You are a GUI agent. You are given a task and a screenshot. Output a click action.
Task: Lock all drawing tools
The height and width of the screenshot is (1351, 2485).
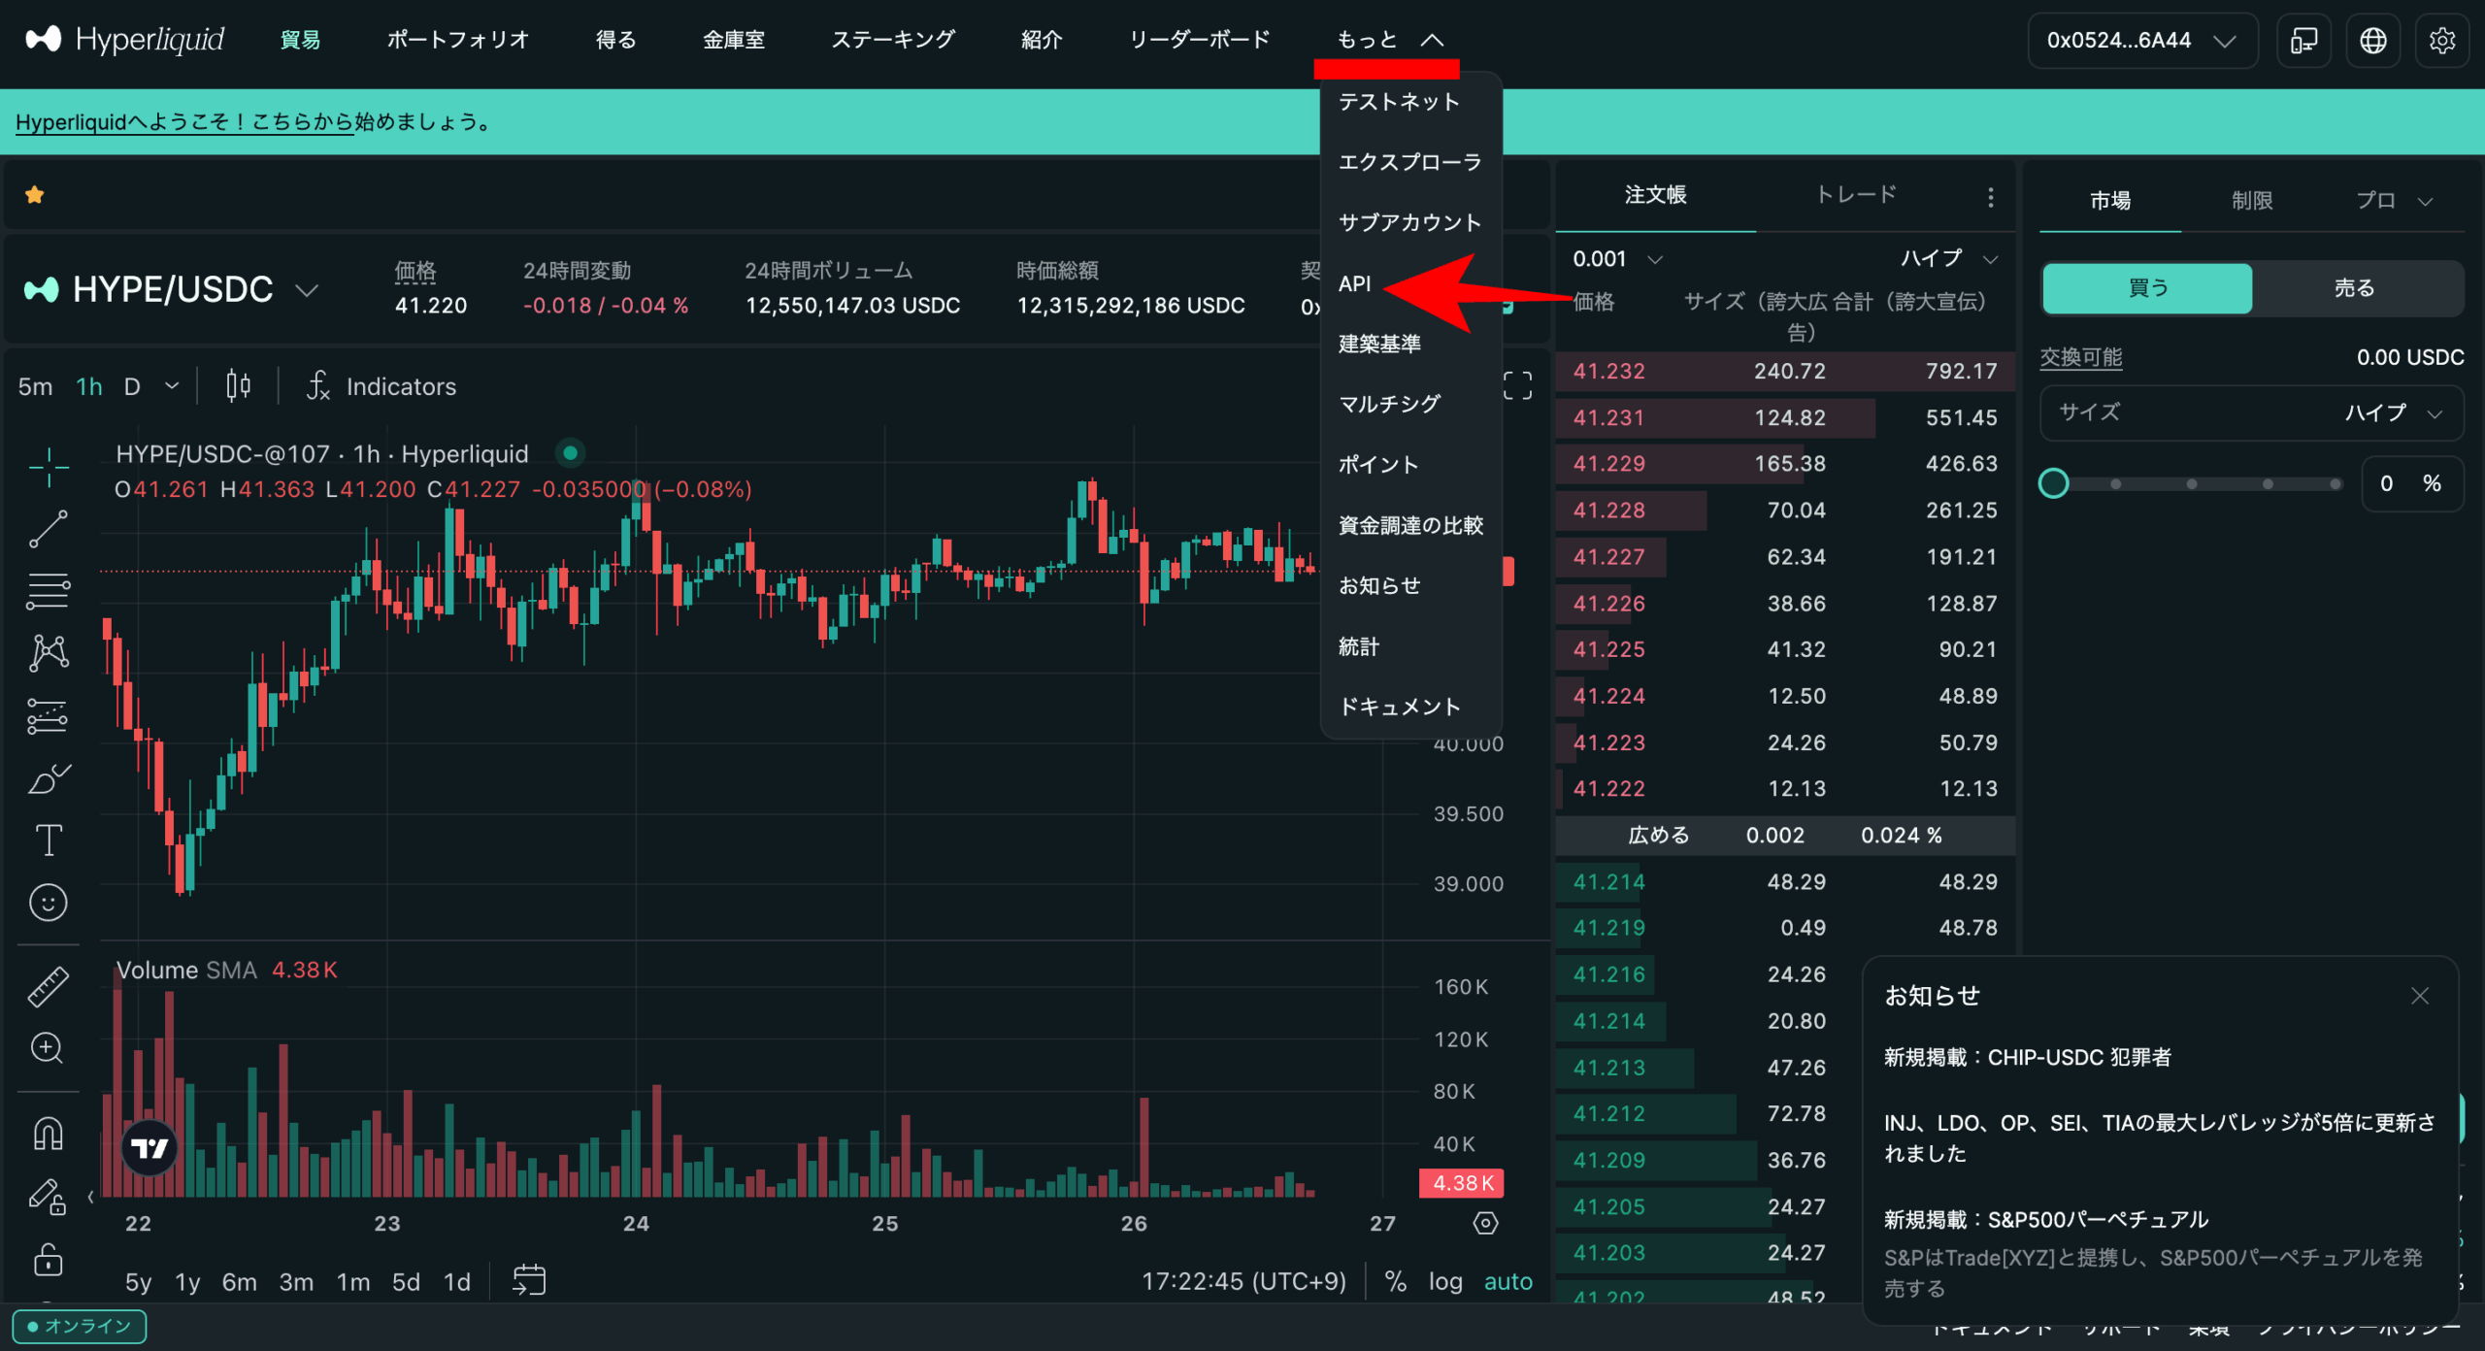pyautogui.click(x=48, y=1260)
